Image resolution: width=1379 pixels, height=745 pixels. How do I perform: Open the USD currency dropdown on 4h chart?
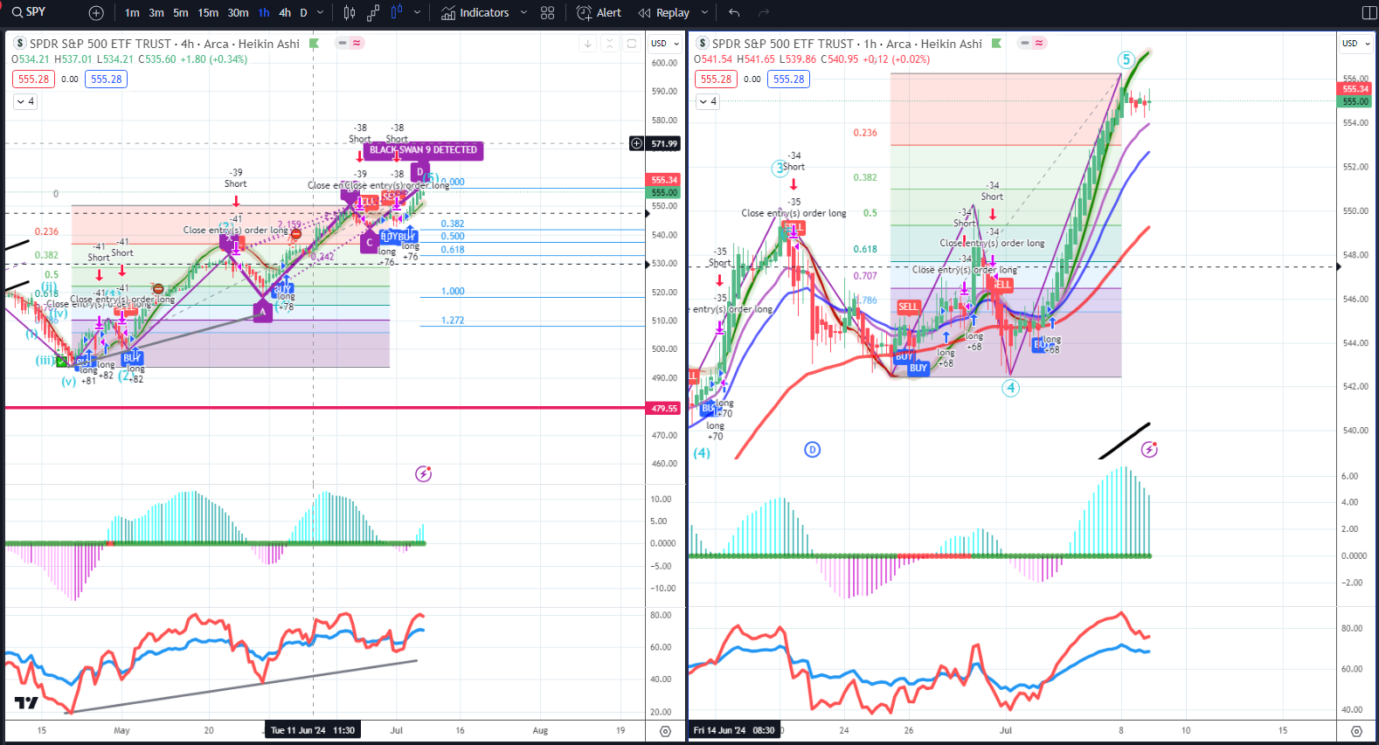click(664, 43)
